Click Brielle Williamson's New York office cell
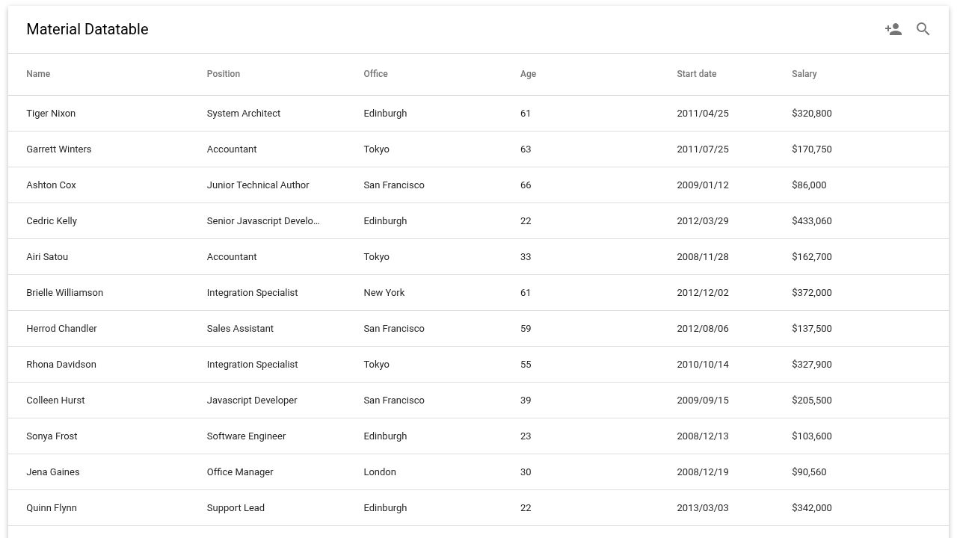957x538 pixels. pyautogui.click(x=384, y=293)
